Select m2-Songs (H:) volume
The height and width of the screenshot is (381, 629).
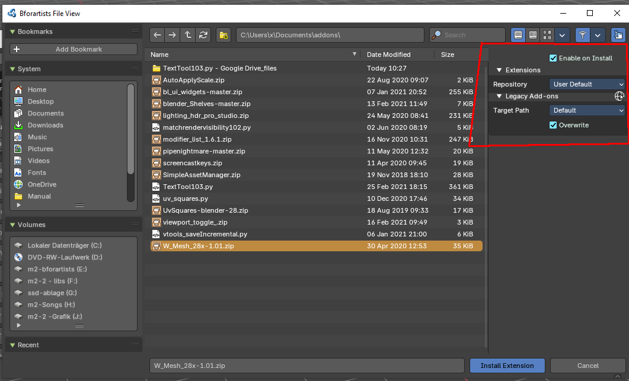pos(51,305)
